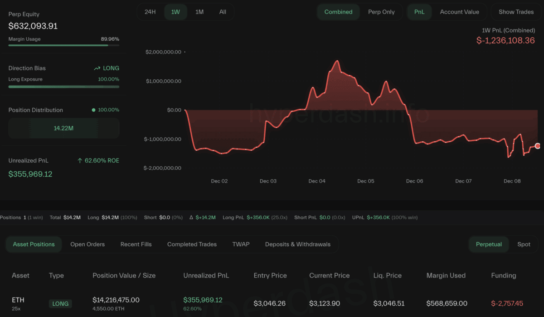Open the Deposits & Withdrawals tab
Viewport: 544px width, 317px height.
coord(298,244)
